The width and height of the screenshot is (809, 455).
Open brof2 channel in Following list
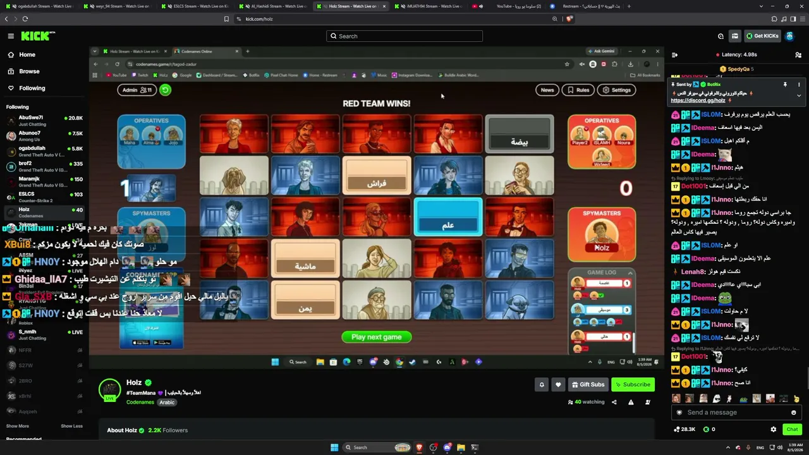[x=44, y=166]
